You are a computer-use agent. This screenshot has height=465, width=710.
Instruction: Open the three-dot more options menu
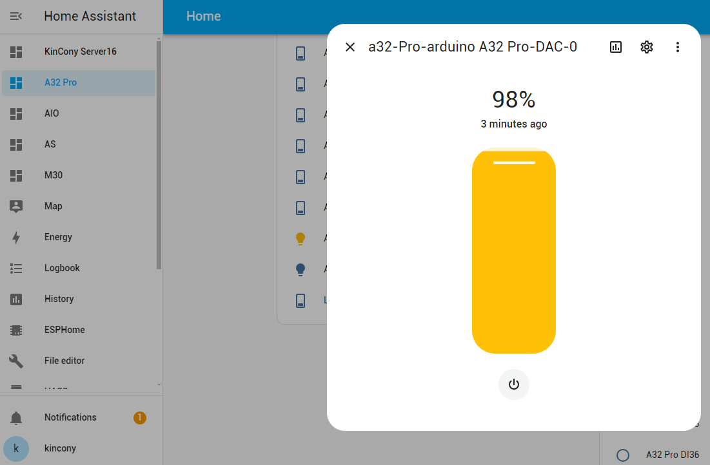tap(677, 47)
